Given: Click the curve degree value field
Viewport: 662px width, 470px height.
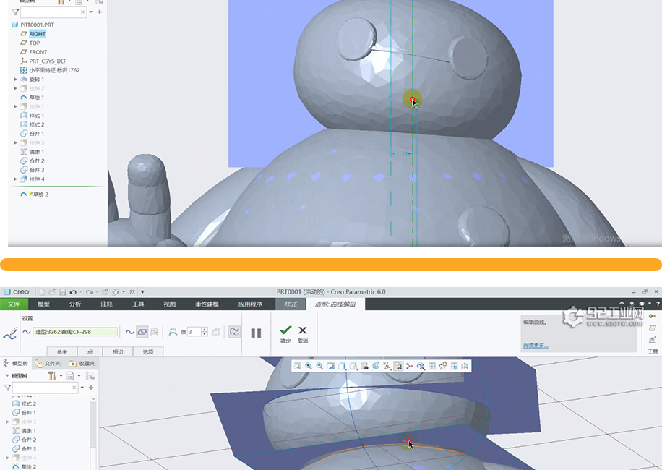Looking at the screenshot, I should click(x=194, y=332).
